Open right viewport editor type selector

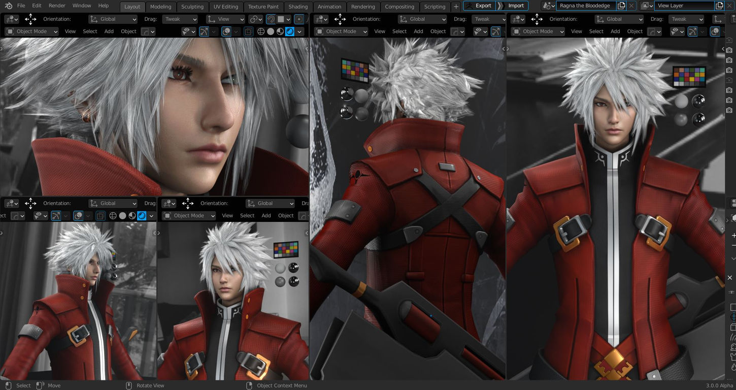point(518,19)
